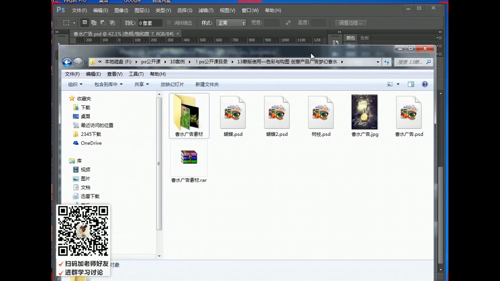Image resolution: width=500 pixels, height=281 pixels.
Task: Click 本地磁盘 (F:) in the breadcrumb
Action: pos(118,62)
